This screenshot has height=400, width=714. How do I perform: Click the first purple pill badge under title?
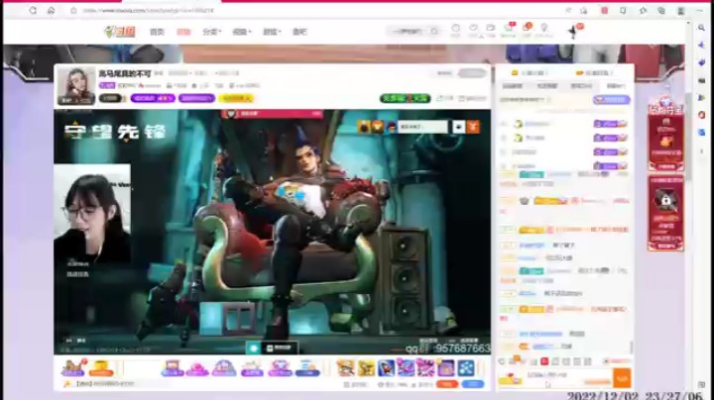153,98
